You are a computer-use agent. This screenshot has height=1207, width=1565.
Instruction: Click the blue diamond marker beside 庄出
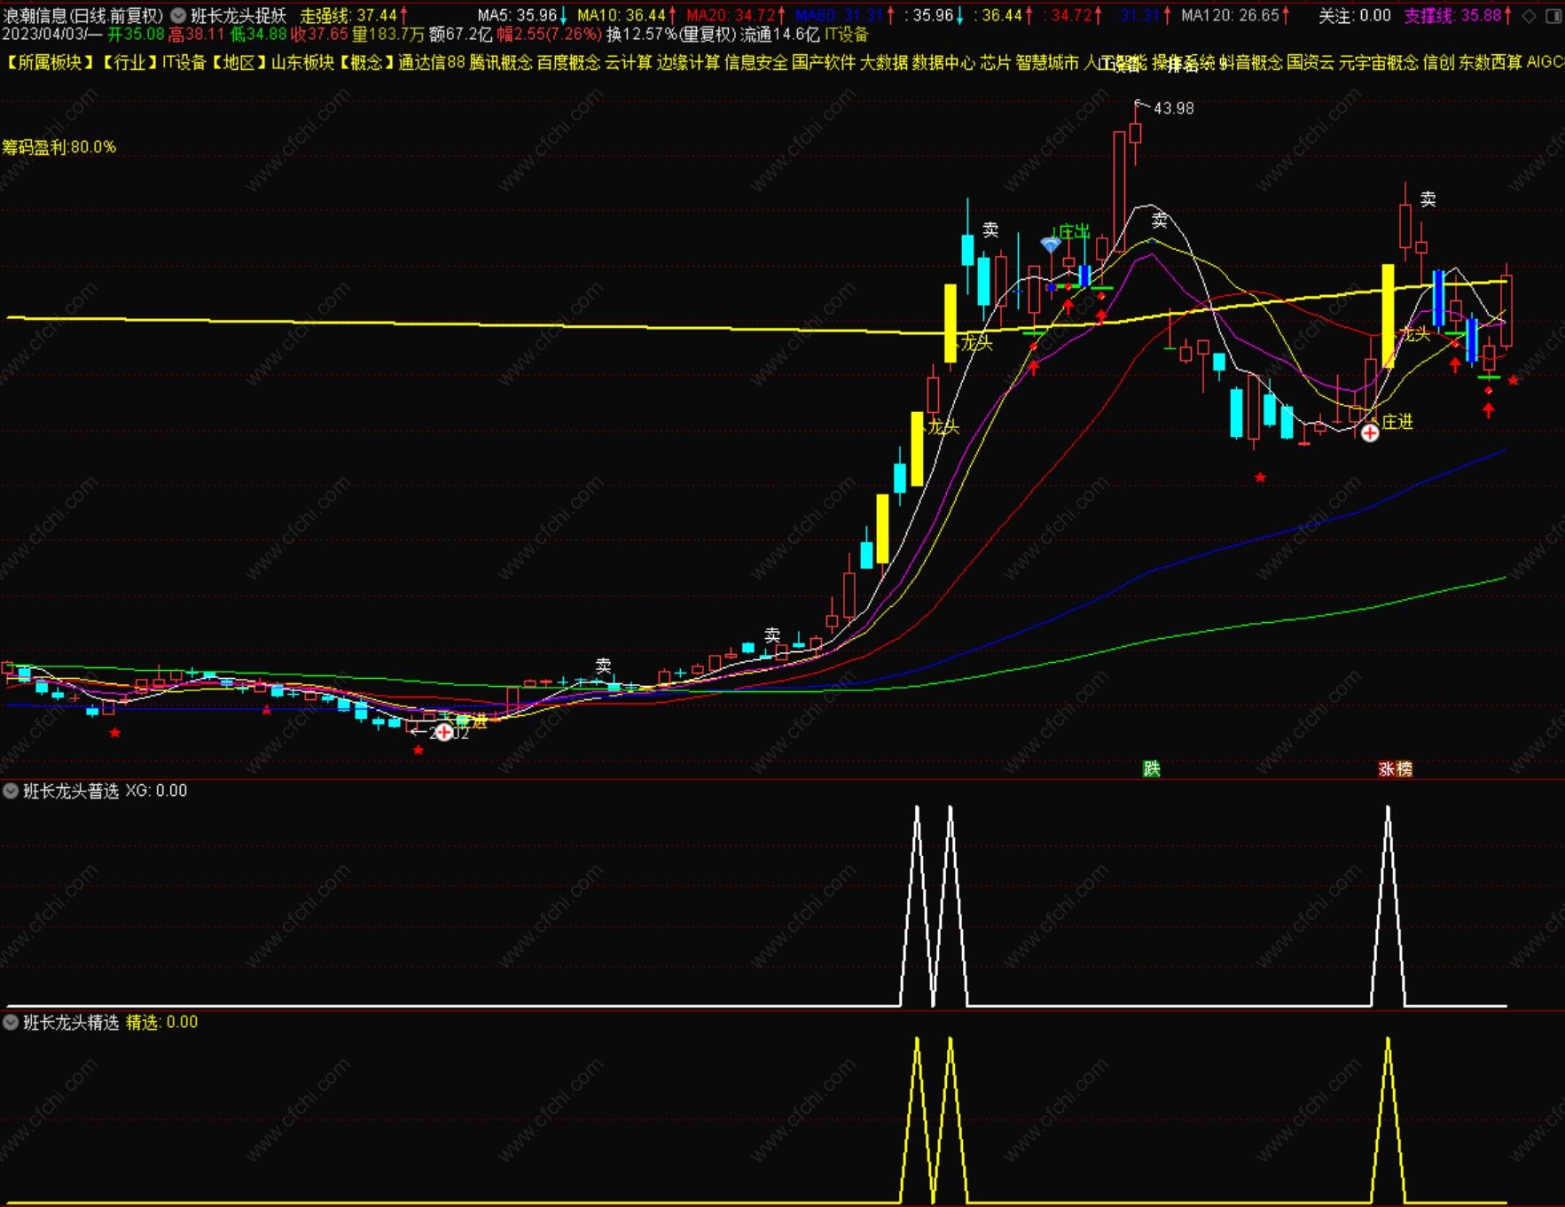point(1051,244)
